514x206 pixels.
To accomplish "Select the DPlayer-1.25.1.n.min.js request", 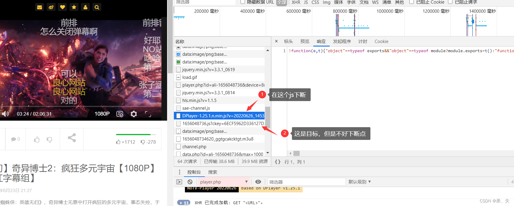I will coord(219,116).
